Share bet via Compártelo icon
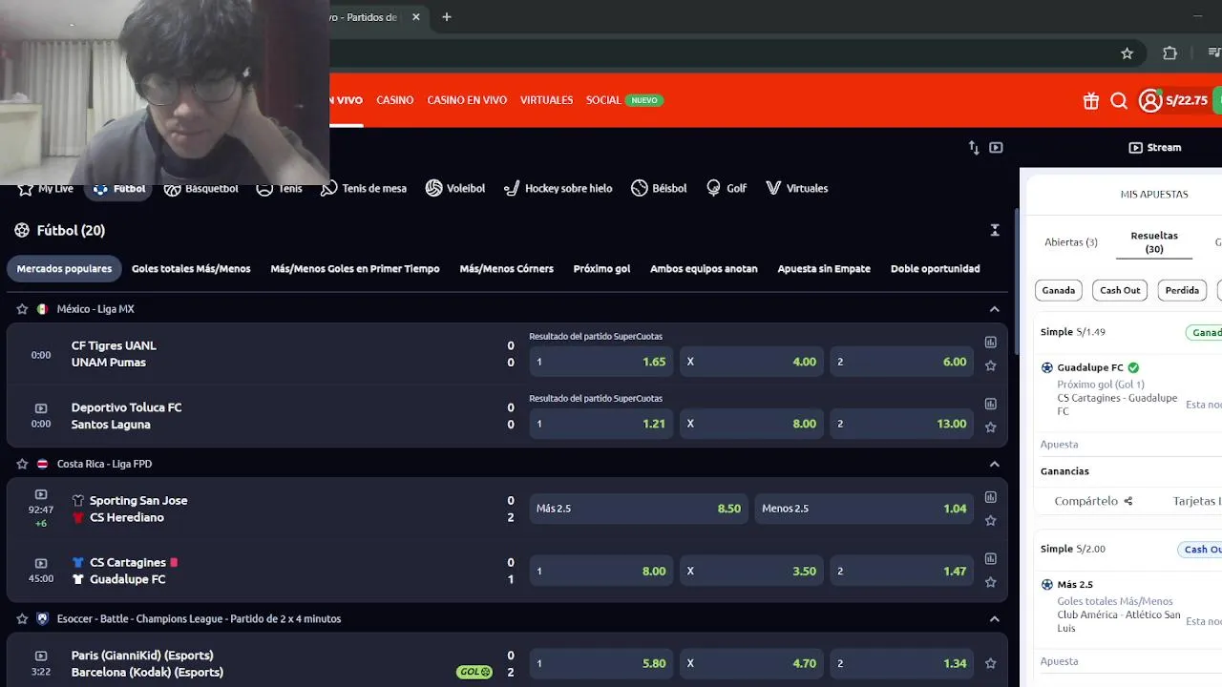 pyautogui.click(x=1128, y=501)
